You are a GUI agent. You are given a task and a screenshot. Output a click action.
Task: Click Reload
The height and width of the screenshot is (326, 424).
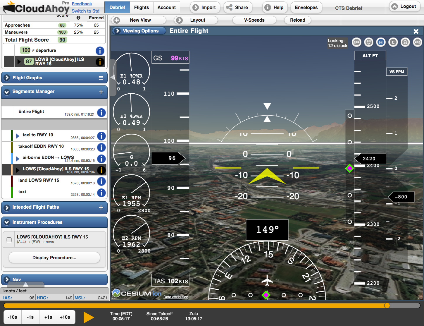298,20
